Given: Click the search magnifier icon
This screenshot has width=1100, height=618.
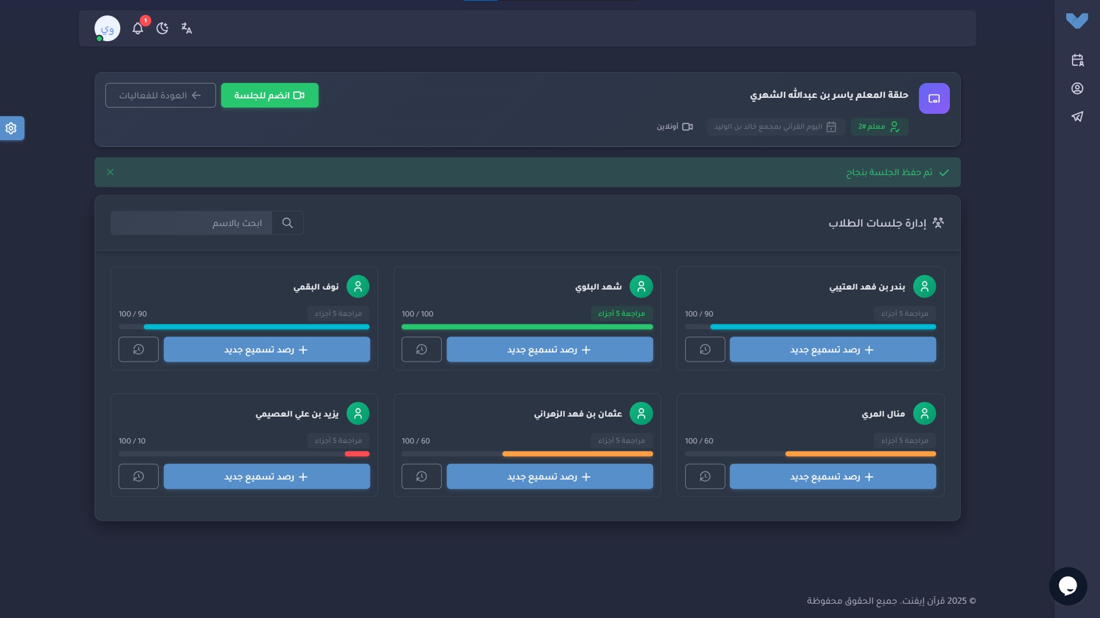Looking at the screenshot, I should pyautogui.click(x=288, y=223).
